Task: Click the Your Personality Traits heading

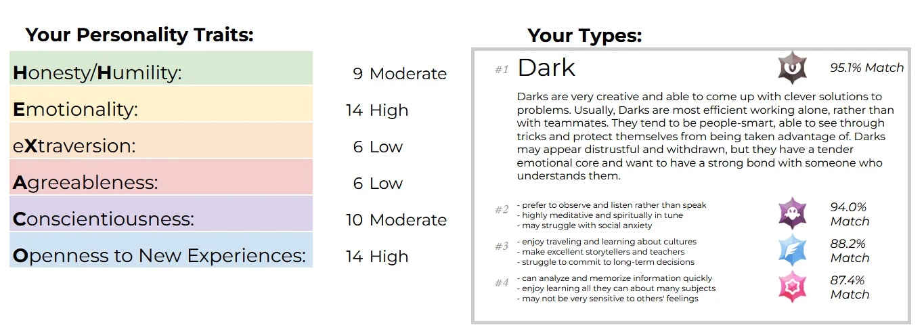Action: [139, 35]
